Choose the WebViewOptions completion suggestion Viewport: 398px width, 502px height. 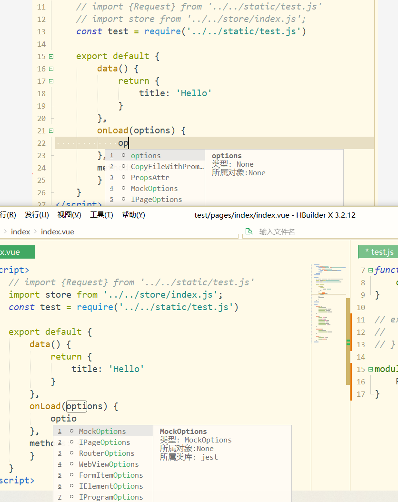coord(109,464)
